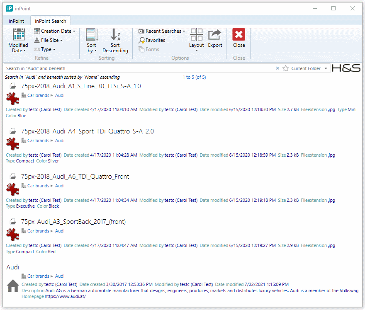This screenshot has width=365, height=310.
Task: Open the Type filter dropdown
Action: 44,49
